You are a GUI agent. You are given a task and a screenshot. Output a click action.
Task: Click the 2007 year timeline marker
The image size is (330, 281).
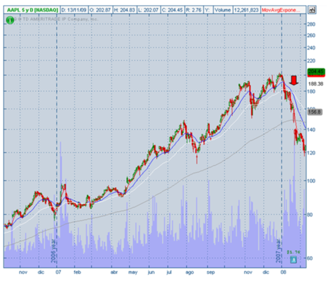278,251
